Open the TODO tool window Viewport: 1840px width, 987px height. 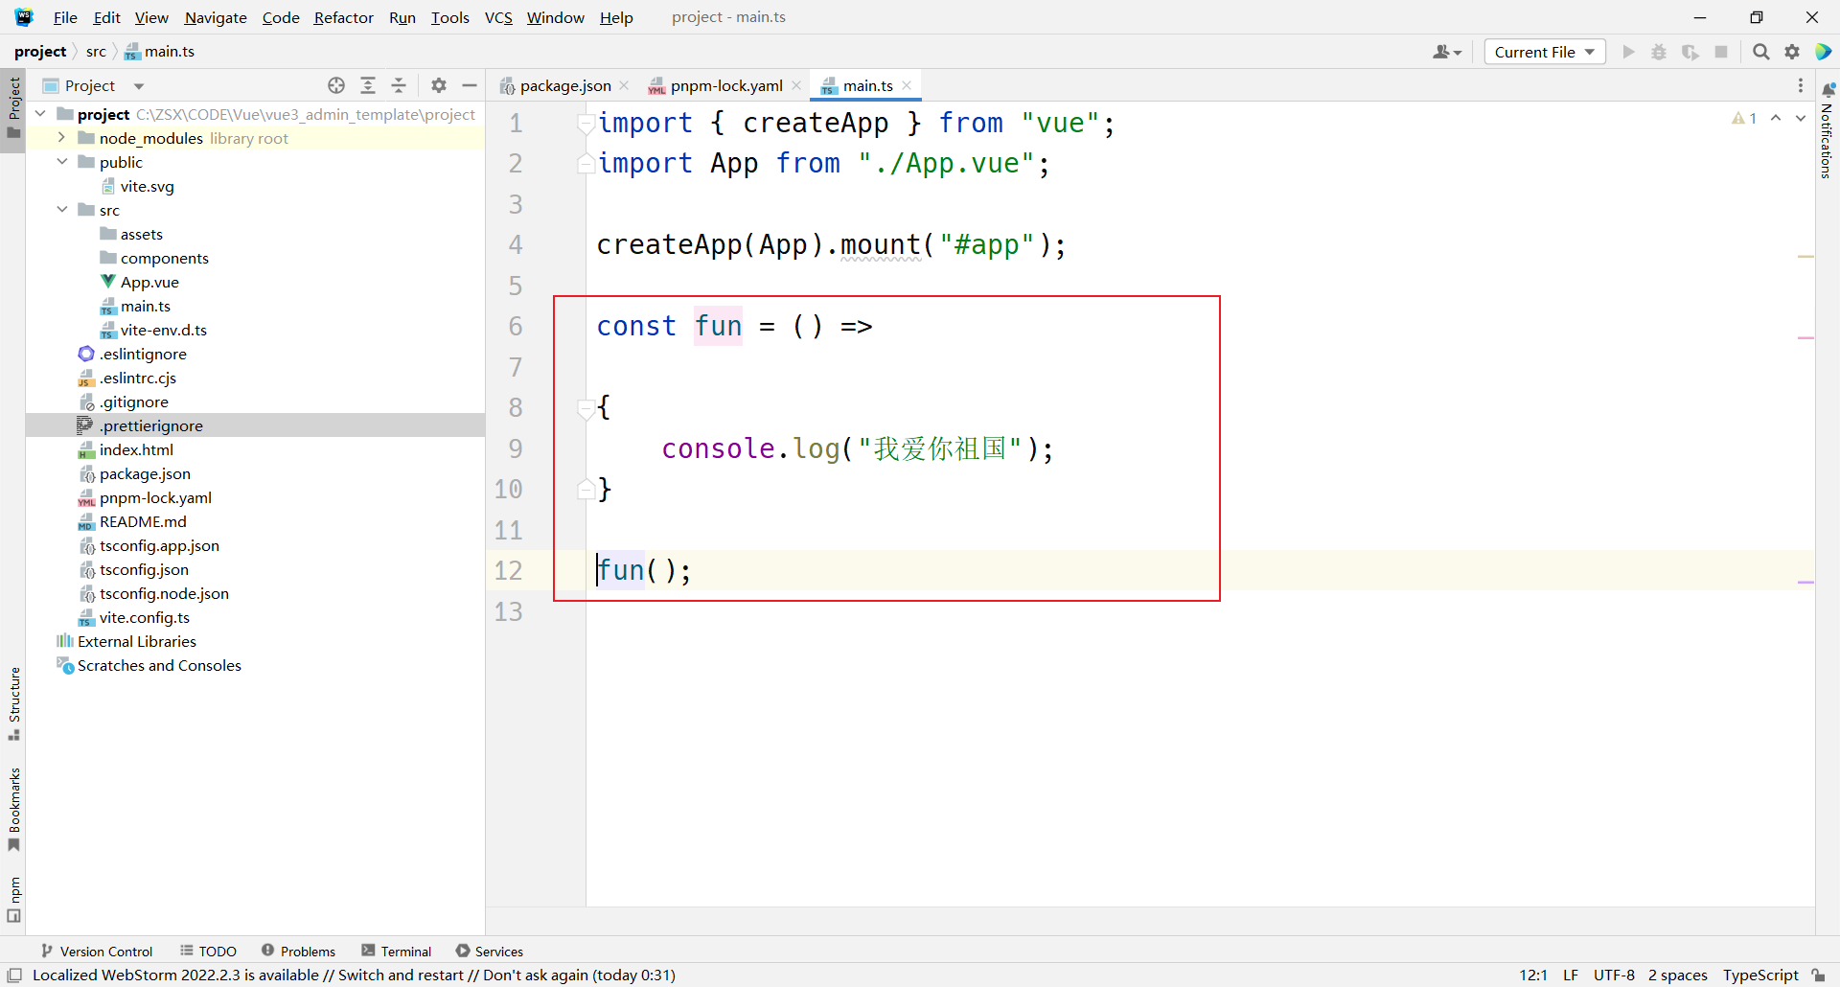coord(208,951)
